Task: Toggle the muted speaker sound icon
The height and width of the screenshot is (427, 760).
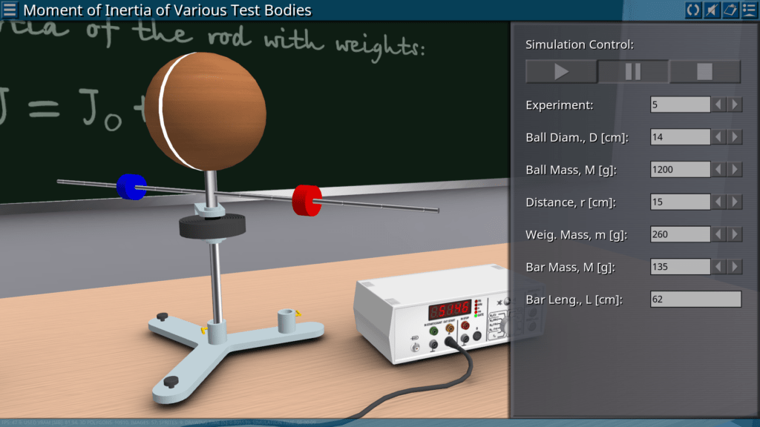Action: [x=712, y=10]
